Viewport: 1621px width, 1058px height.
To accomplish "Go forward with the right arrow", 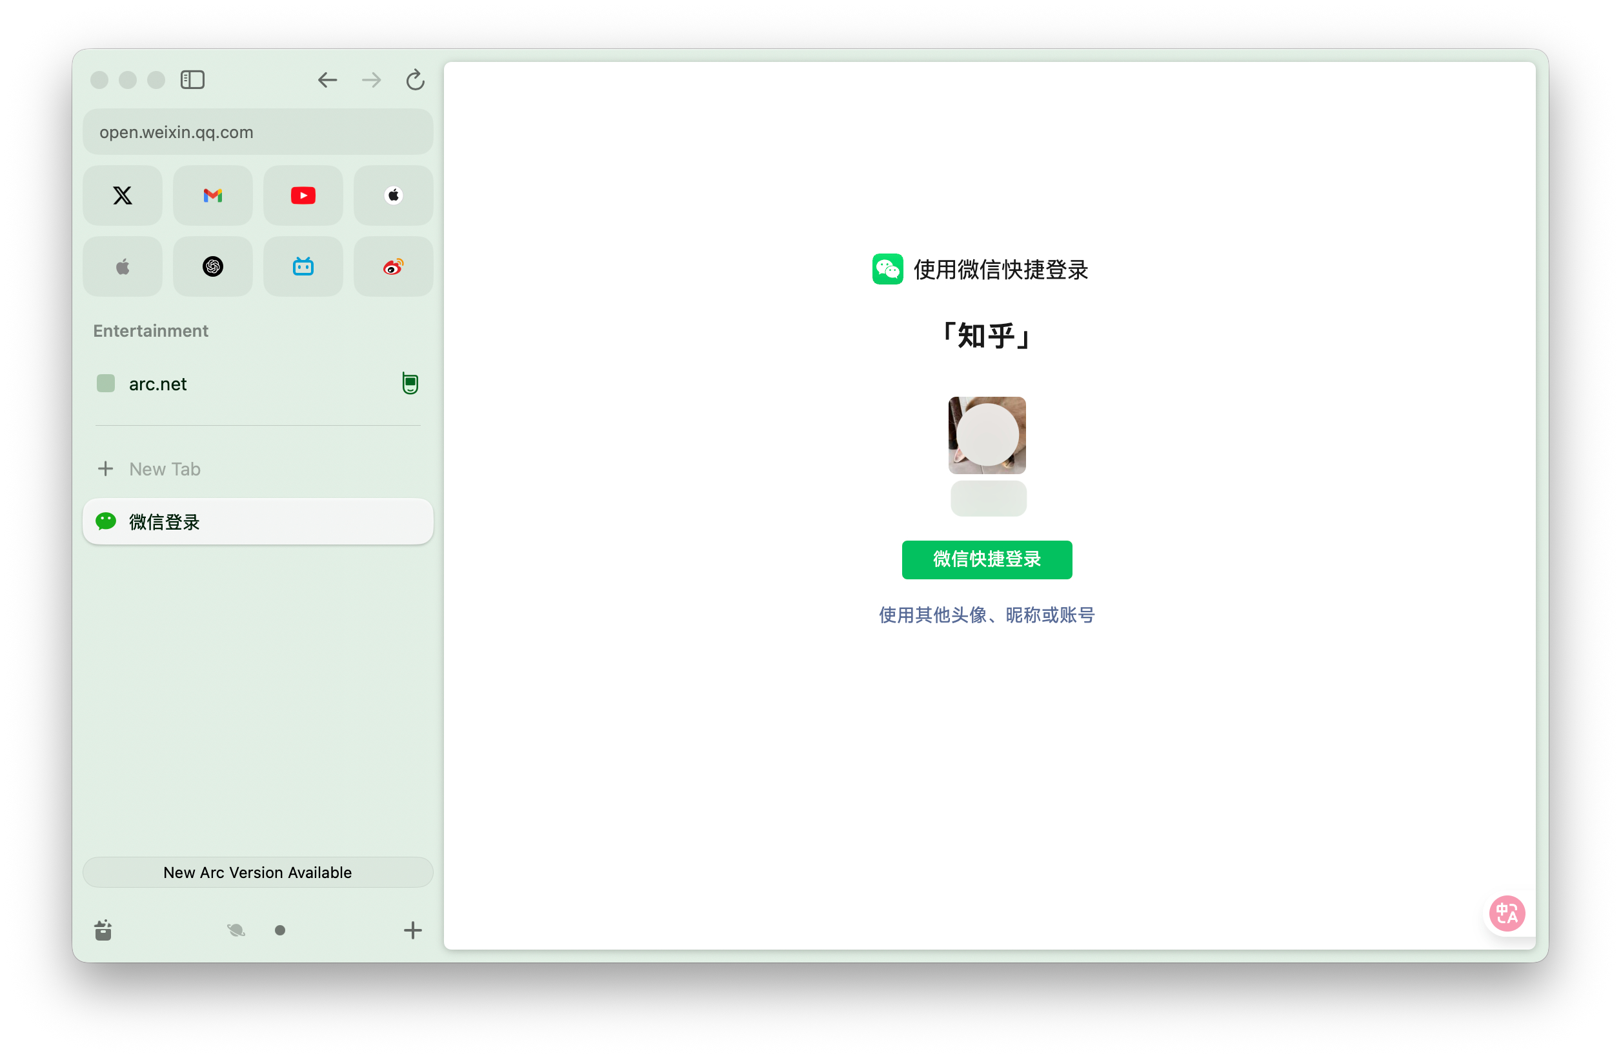I will pyautogui.click(x=371, y=79).
